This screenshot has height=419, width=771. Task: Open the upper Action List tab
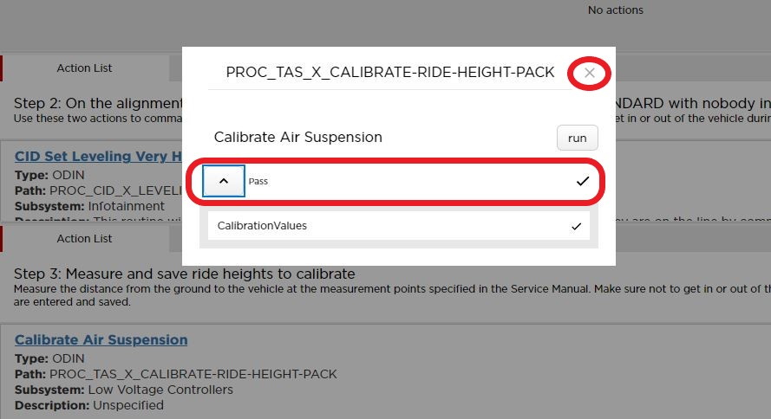[x=84, y=68]
